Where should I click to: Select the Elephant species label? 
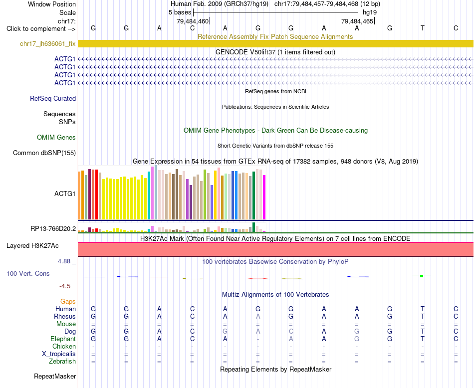(x=63, y=339)
